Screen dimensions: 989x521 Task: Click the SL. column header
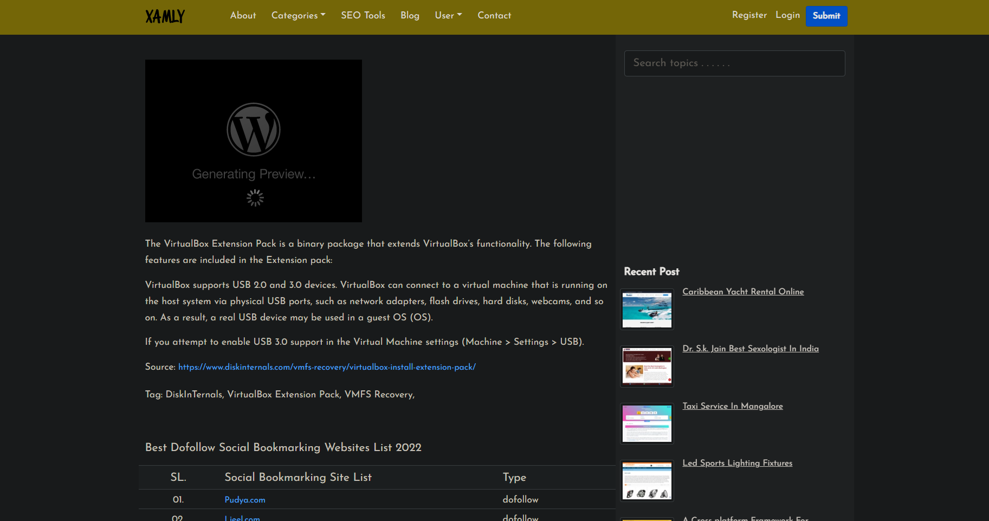point(178,477)
